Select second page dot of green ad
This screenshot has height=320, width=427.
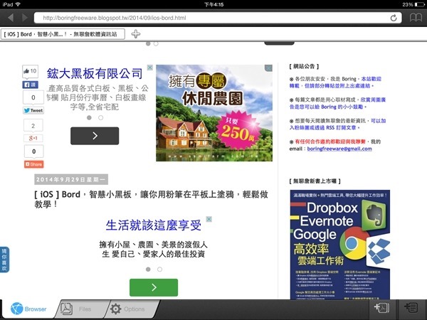[160, 269]
